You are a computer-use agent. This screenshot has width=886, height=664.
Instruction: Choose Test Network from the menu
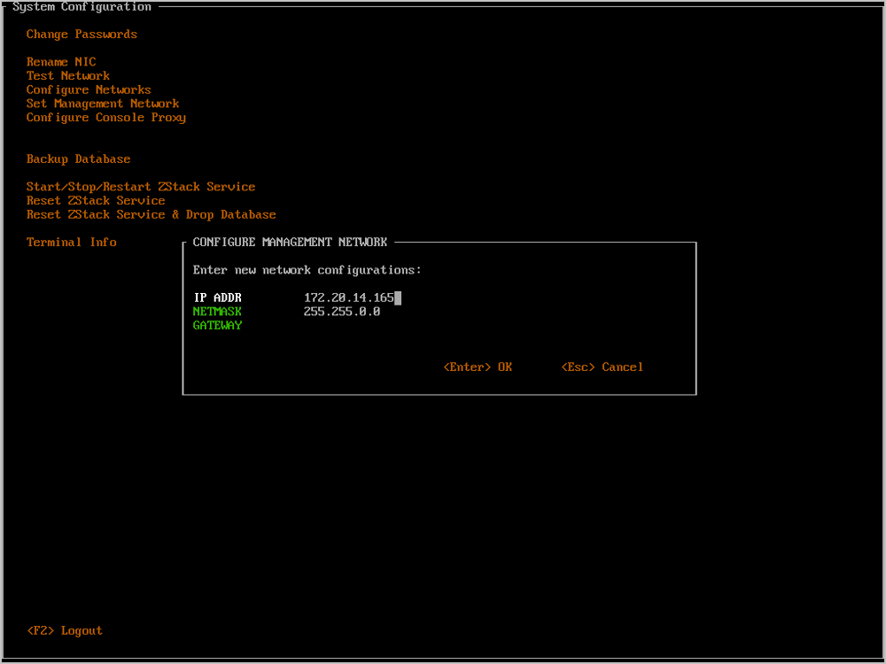point(68,76)
